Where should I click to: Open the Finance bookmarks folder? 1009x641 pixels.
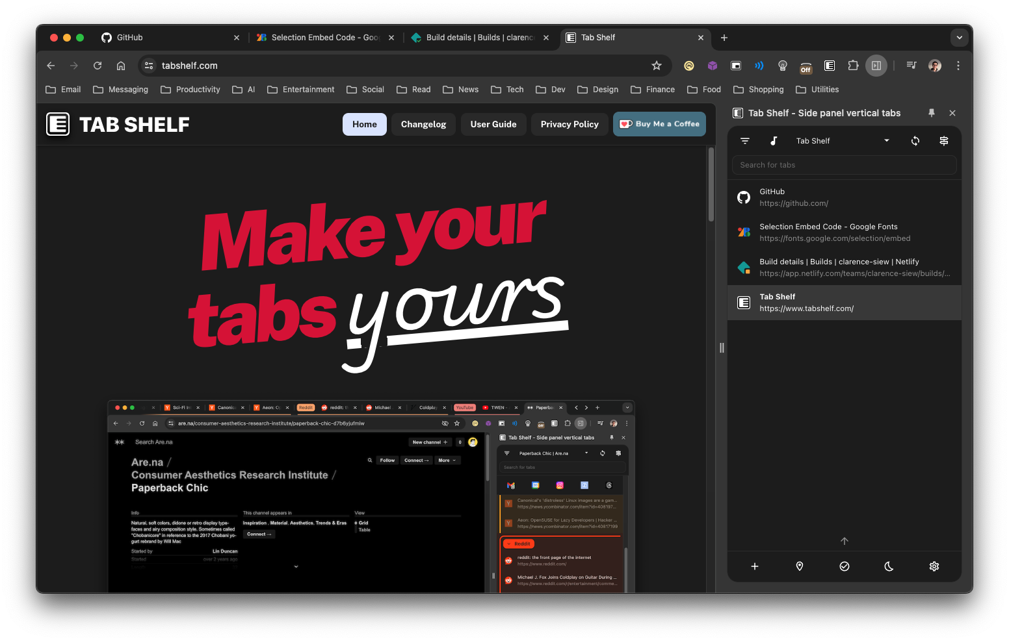point(653,90)
